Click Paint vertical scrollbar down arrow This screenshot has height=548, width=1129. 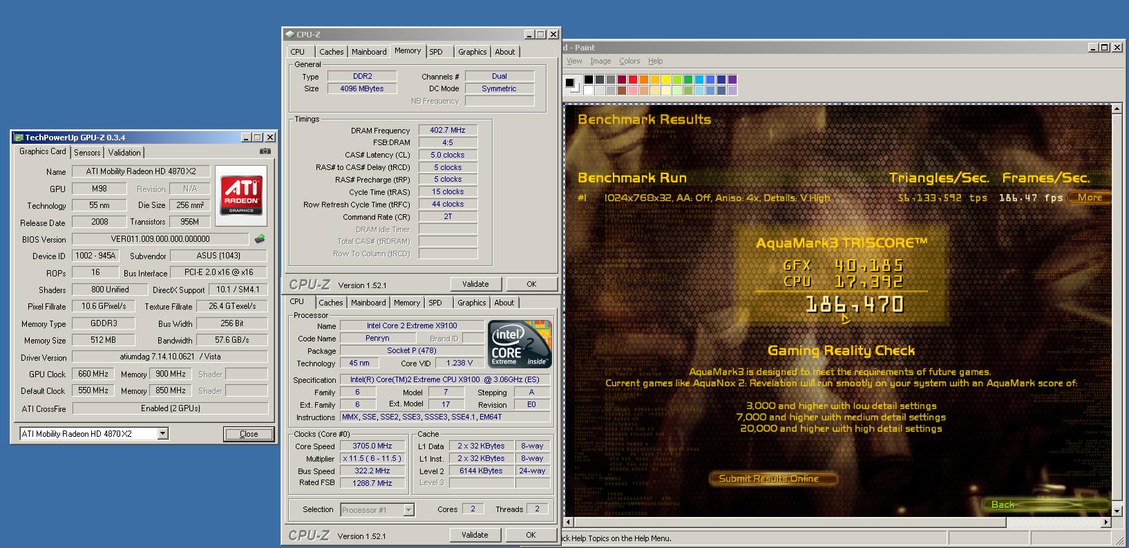pyautogui.click(x=1117, y=511)
